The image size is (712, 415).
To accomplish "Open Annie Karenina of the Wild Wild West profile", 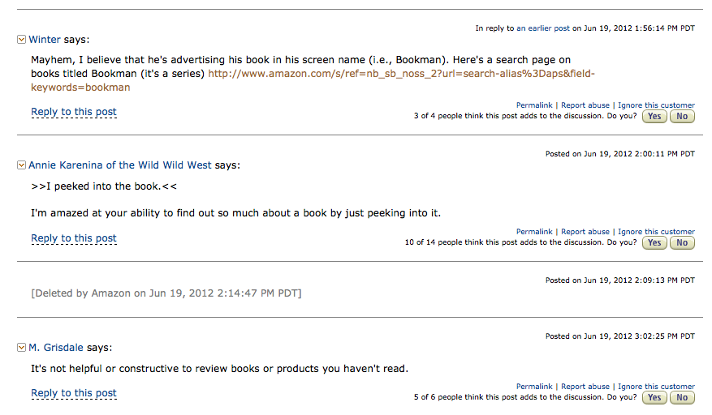I will [120, 165].
